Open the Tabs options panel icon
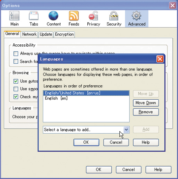Image resolution: width=178 pixels, height=179 pixels. pos(34,16)
